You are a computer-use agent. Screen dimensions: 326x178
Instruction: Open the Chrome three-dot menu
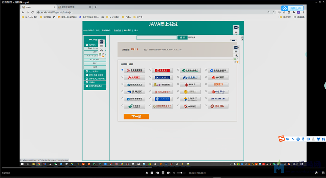point(303,12)
